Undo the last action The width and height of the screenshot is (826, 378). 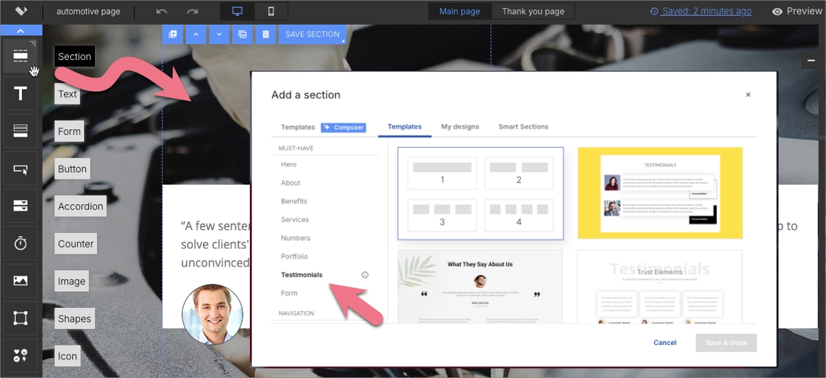(162, 12)
